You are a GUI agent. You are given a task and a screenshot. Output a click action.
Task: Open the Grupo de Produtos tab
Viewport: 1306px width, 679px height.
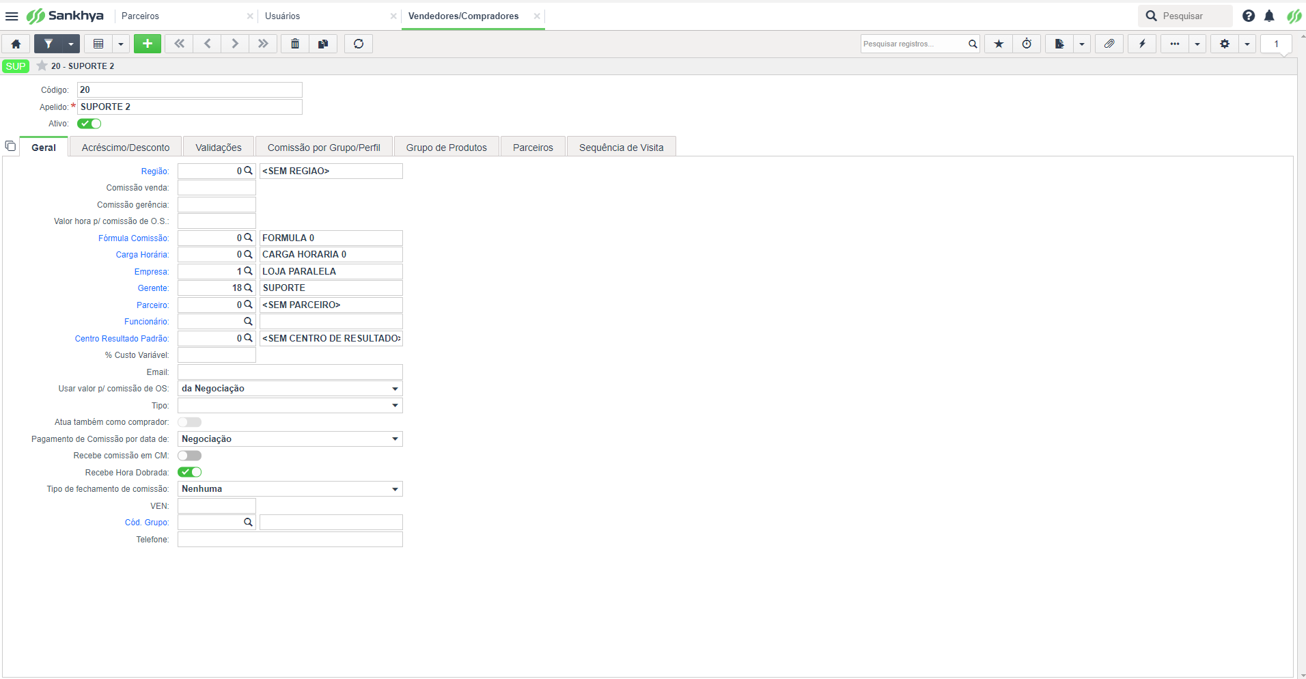[x=447, y=147]
